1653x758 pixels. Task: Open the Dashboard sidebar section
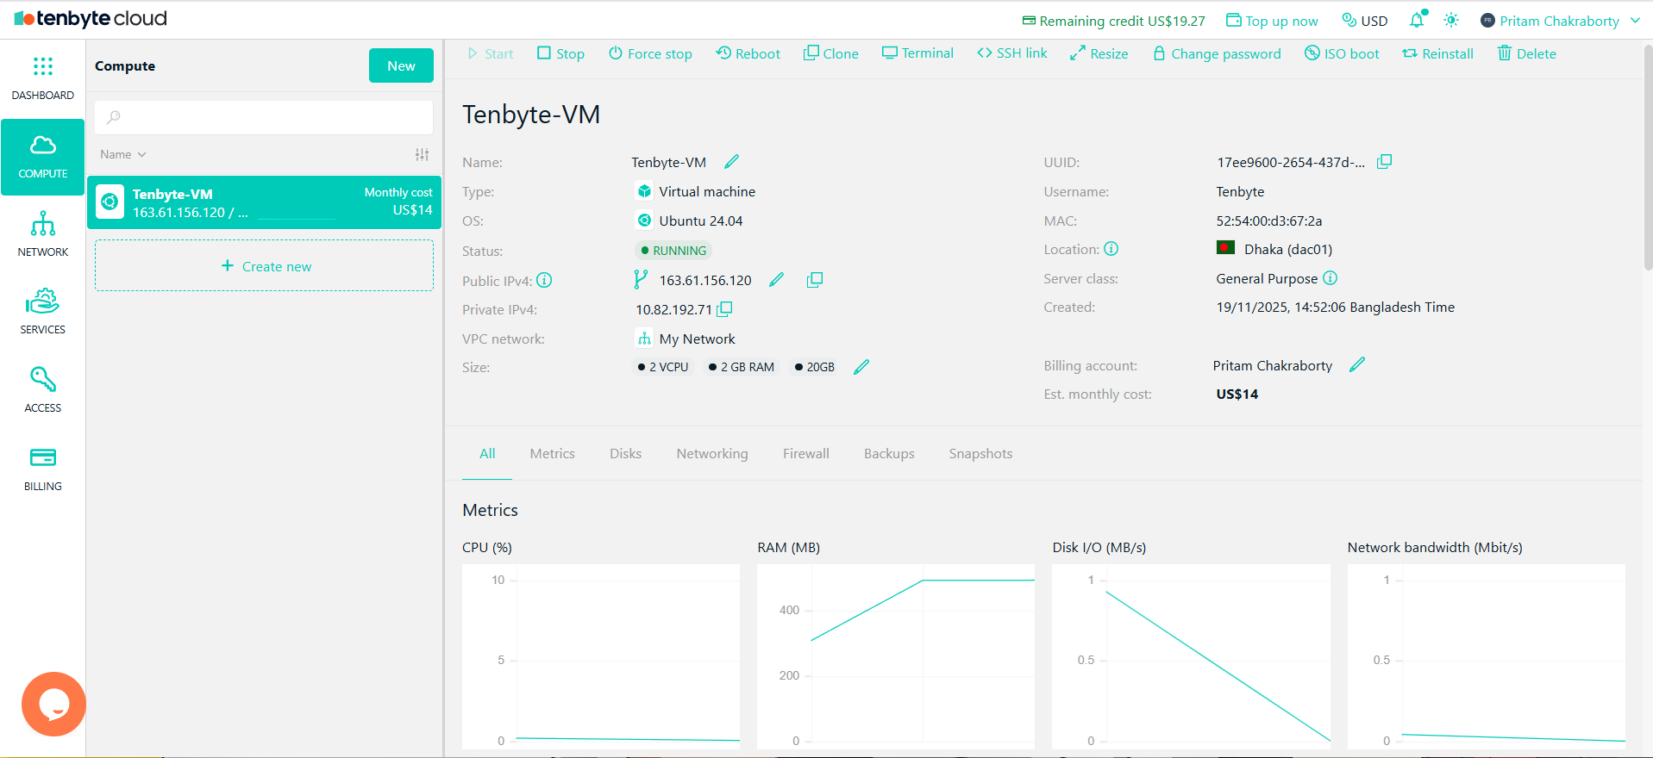(42, 78)
